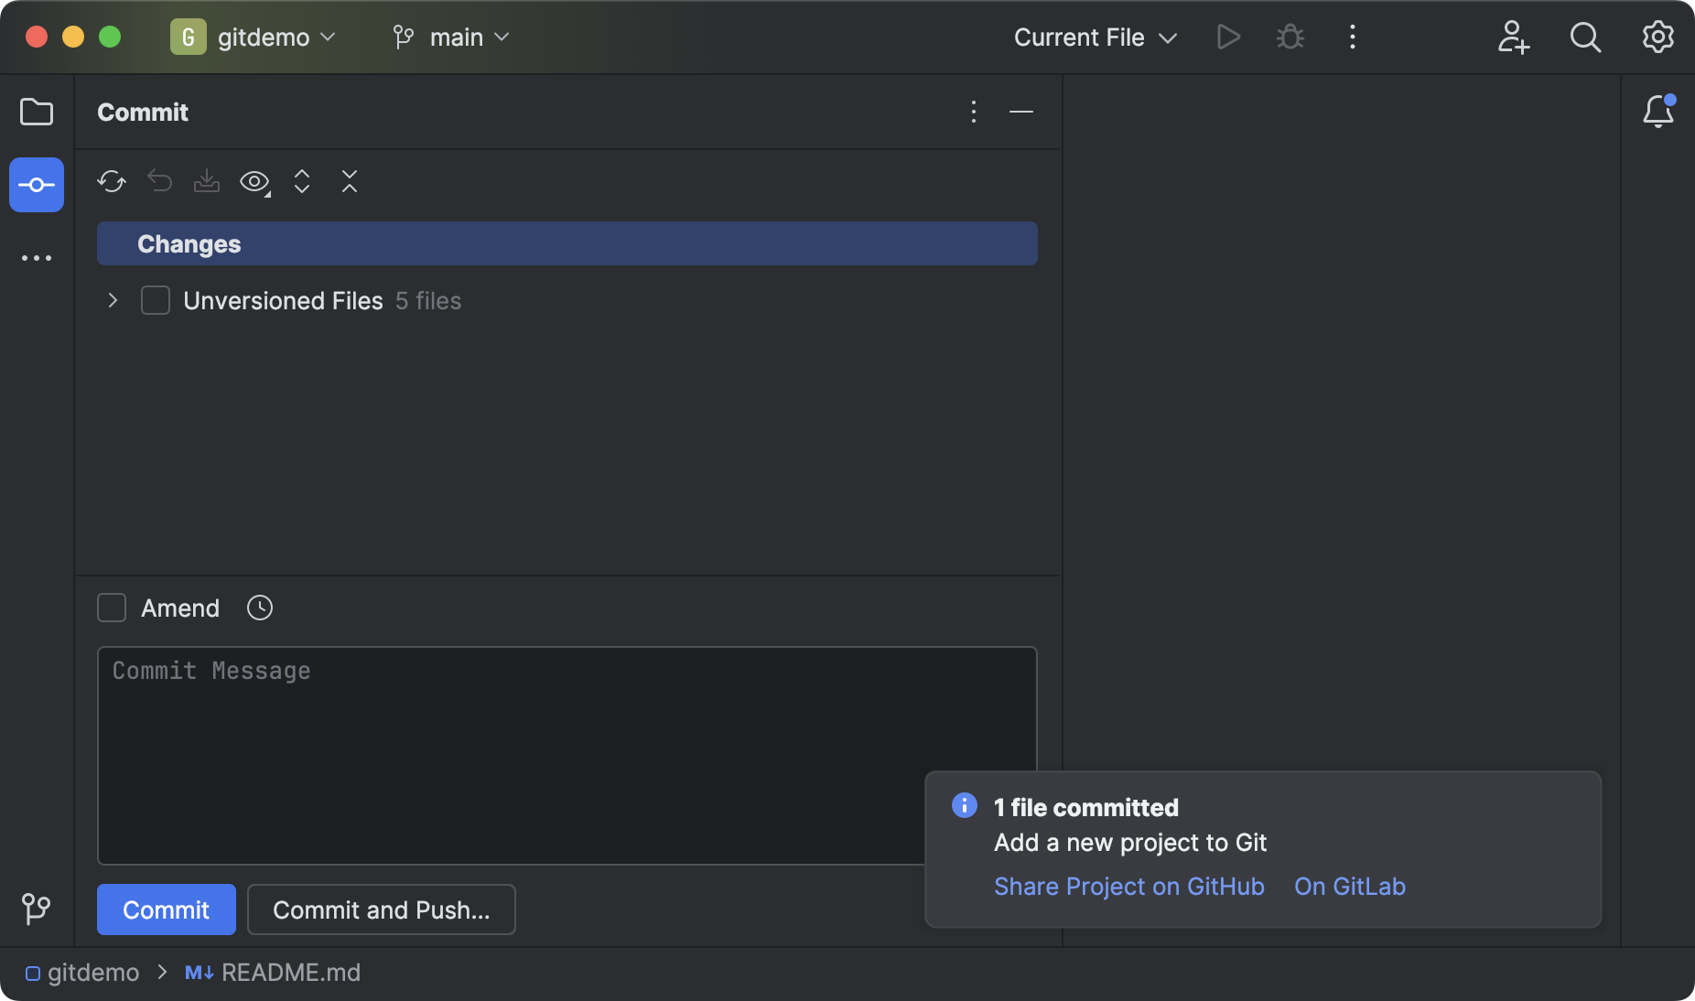The width and height of the screenshot is (1695, 1001).
Task: Select the Rollback icon in the Commit toolbar
Action: coord(158,181)
